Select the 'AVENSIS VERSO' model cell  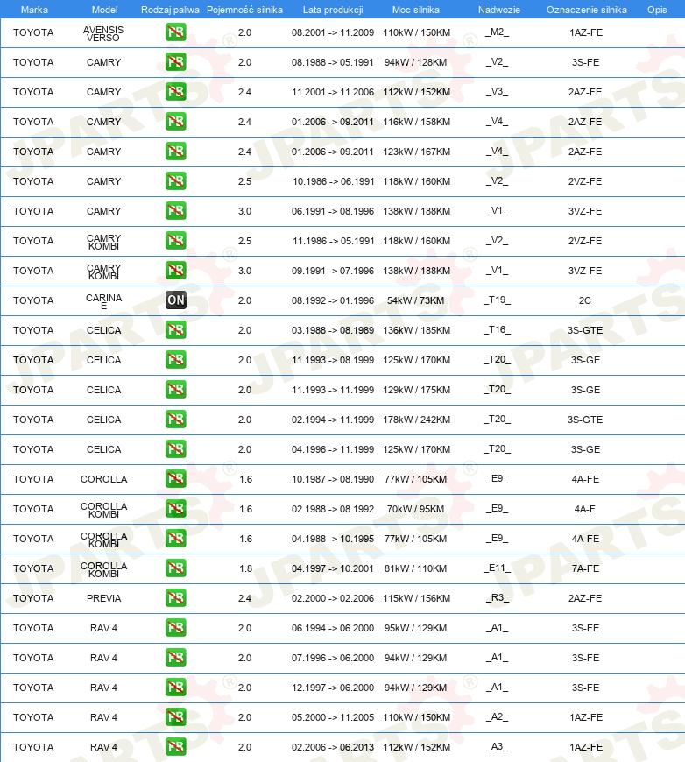coord(103,33)
